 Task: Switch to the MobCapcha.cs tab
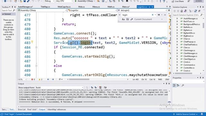point(64,7)
